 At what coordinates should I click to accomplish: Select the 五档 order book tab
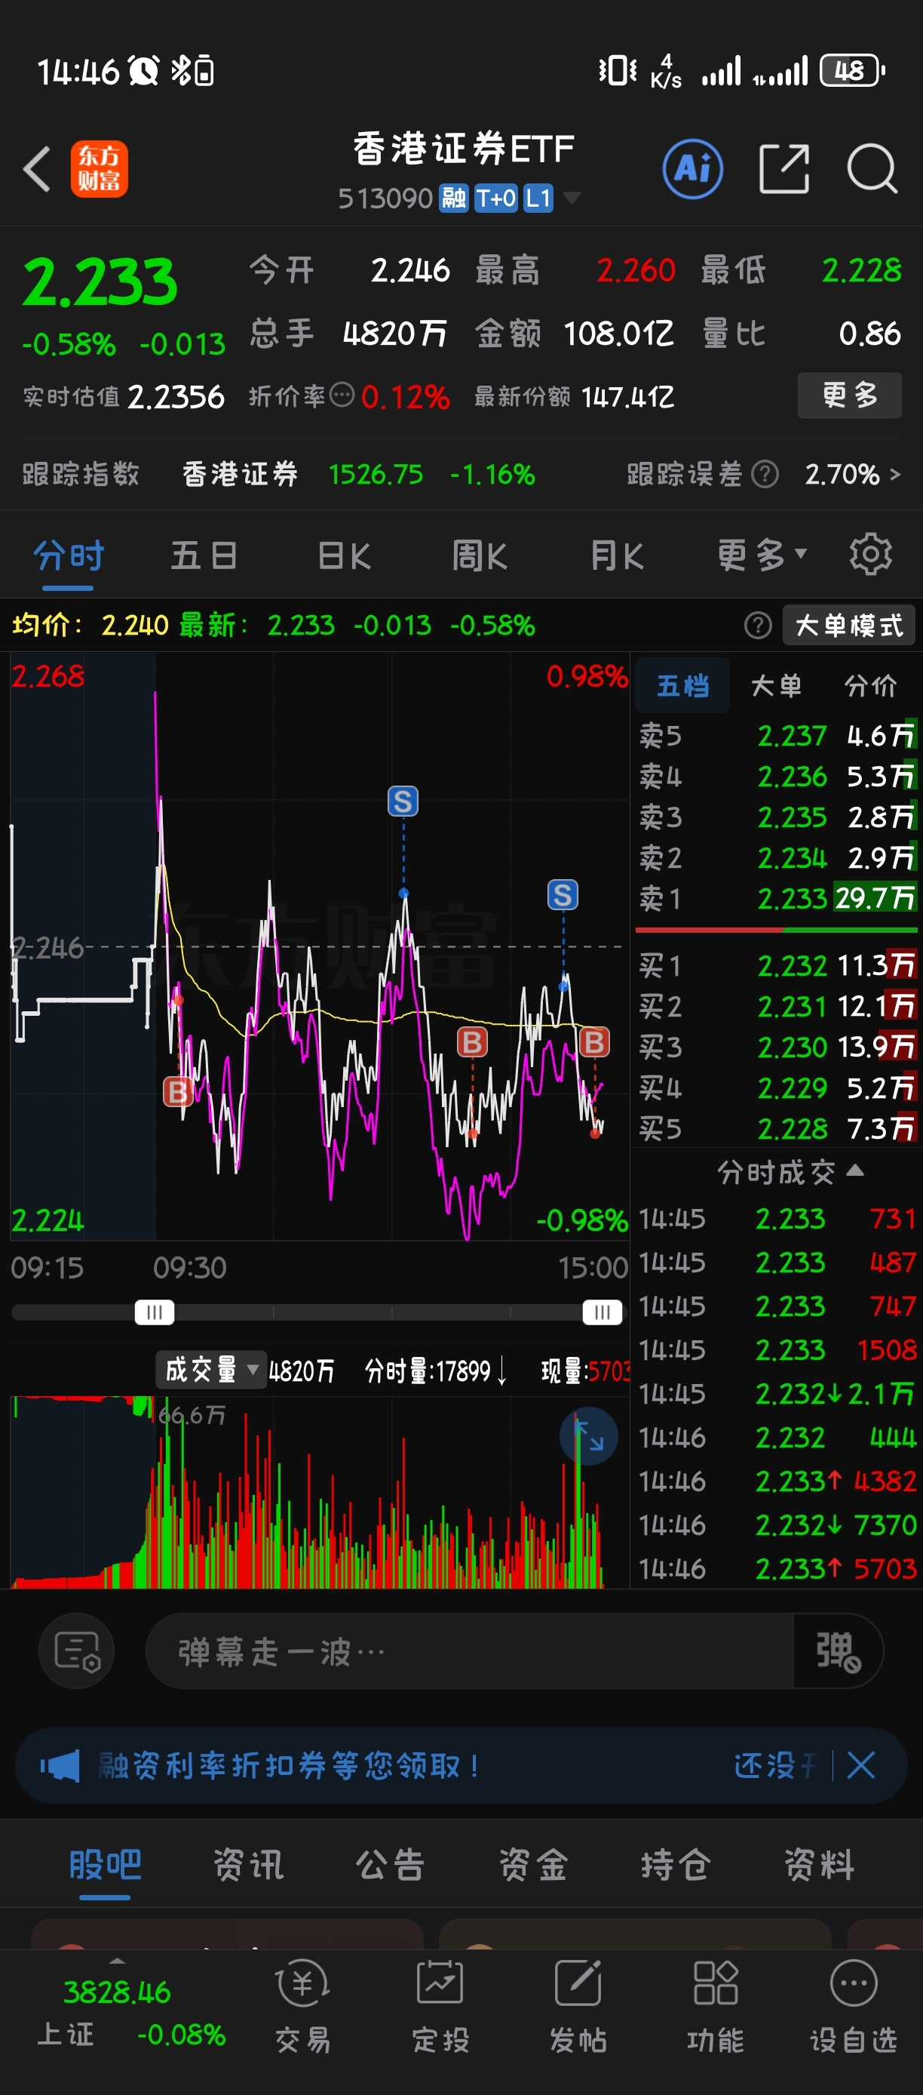(682, 685)
